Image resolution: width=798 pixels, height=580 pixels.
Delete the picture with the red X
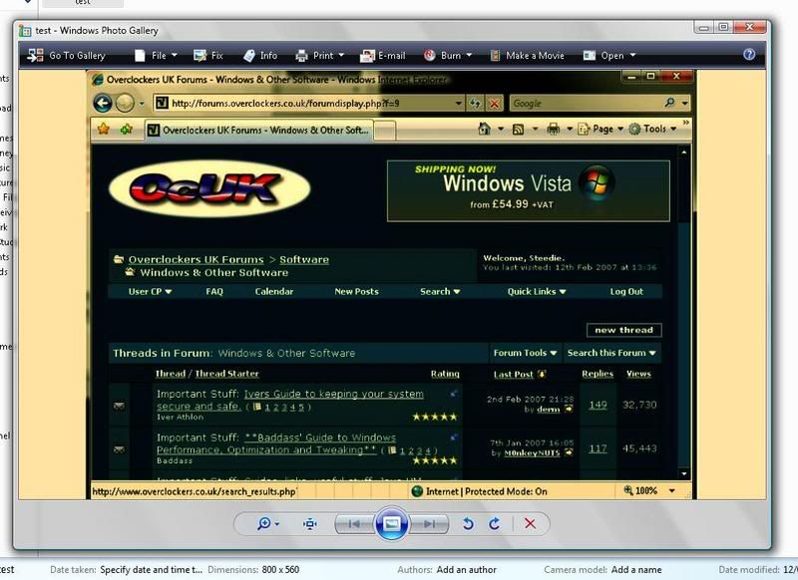[x=530, y=523]
